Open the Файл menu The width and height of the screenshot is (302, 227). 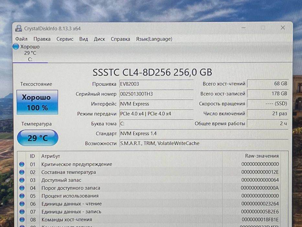(21, 39)
